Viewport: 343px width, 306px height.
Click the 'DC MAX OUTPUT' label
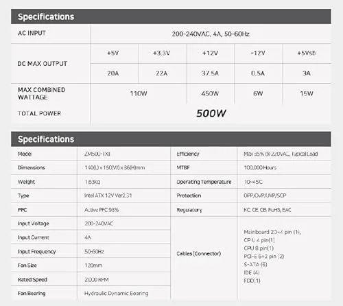pos(43,64)
